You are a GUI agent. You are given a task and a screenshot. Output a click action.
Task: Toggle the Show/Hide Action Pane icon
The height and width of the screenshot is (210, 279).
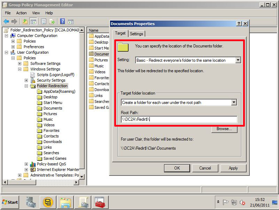pos(71,22)
